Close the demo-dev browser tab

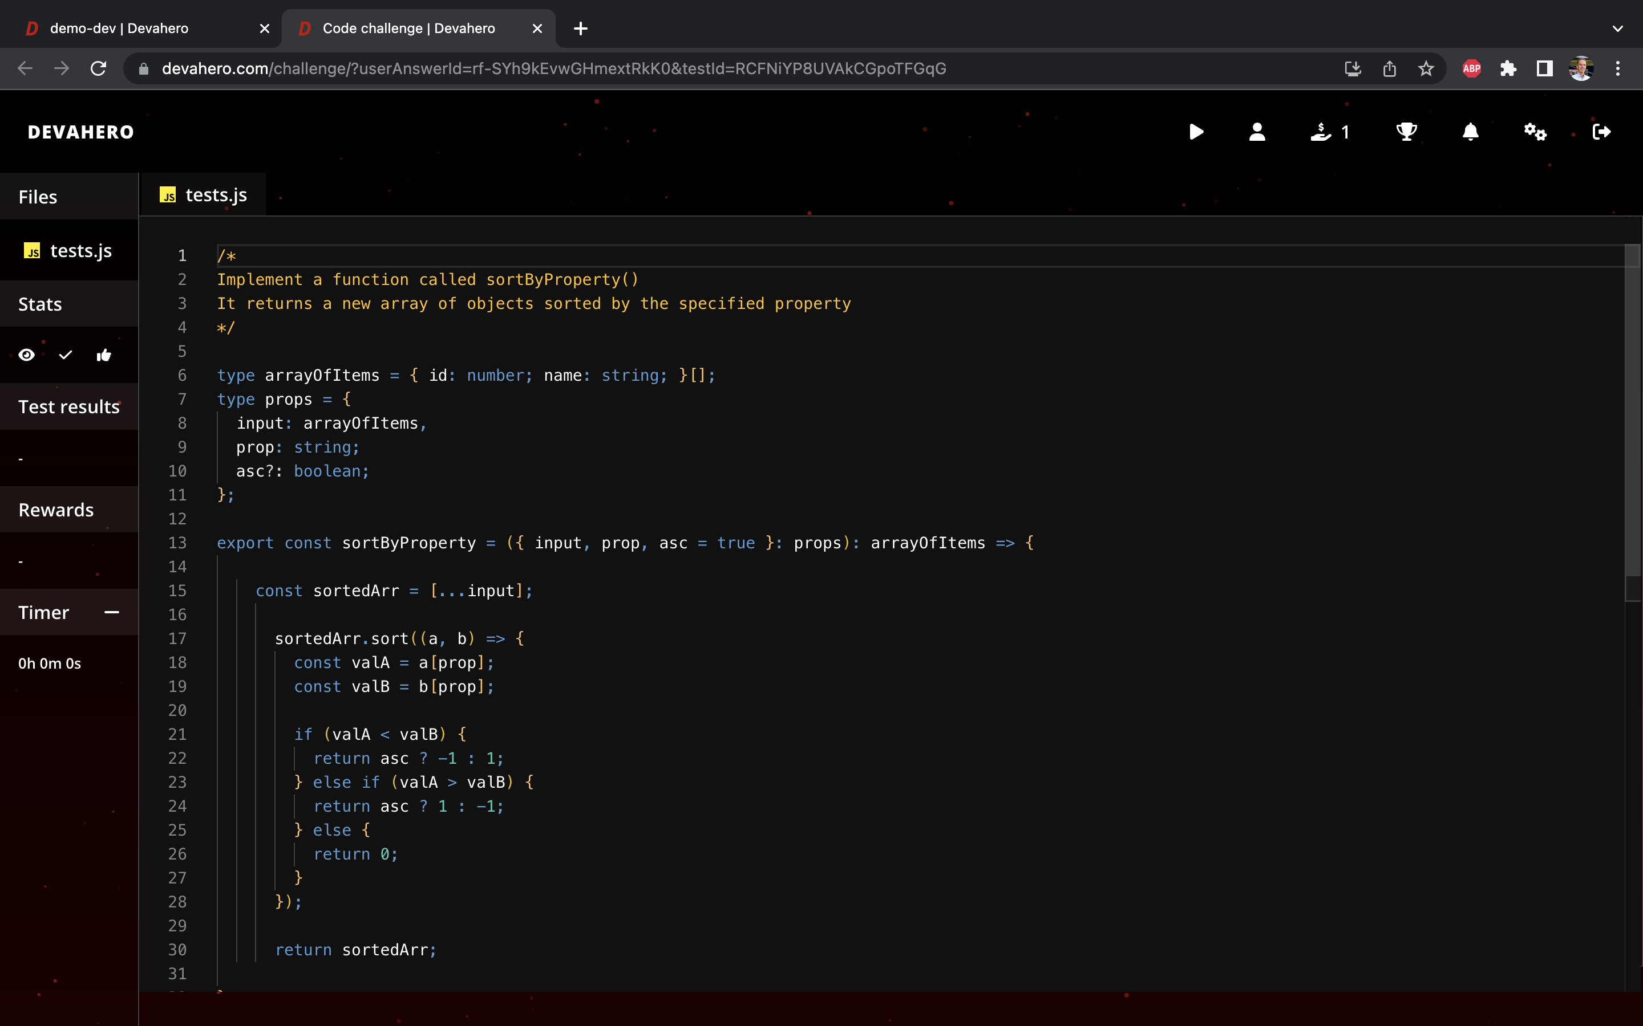pos(265,28)
